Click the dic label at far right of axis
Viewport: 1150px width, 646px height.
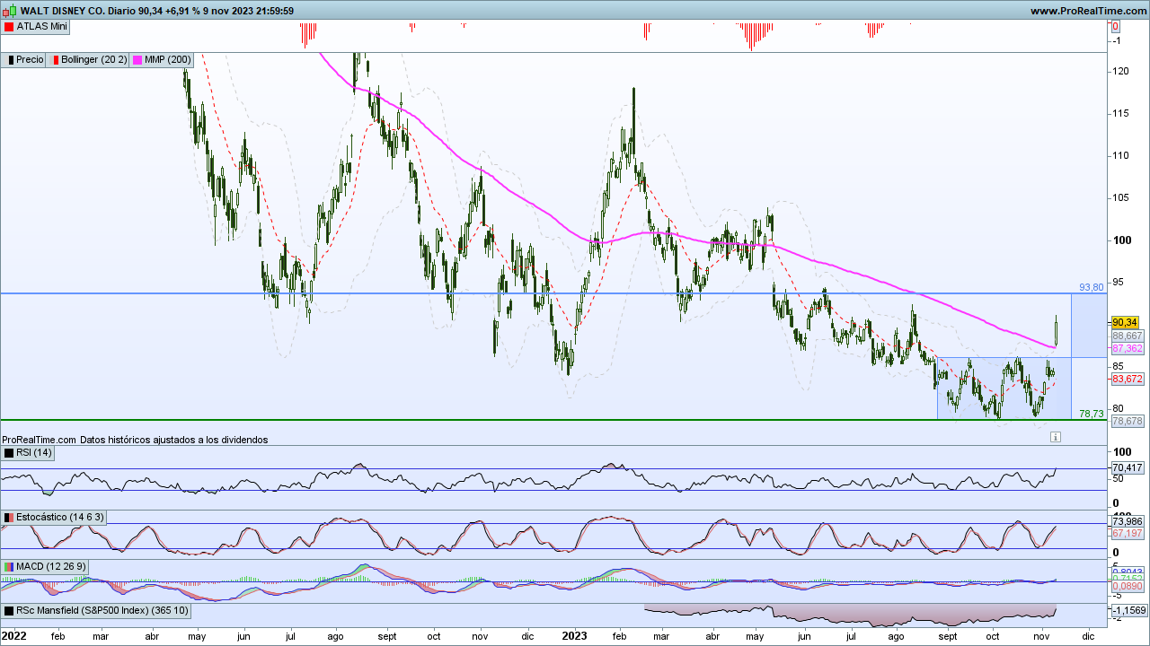tap(1088, 635)
